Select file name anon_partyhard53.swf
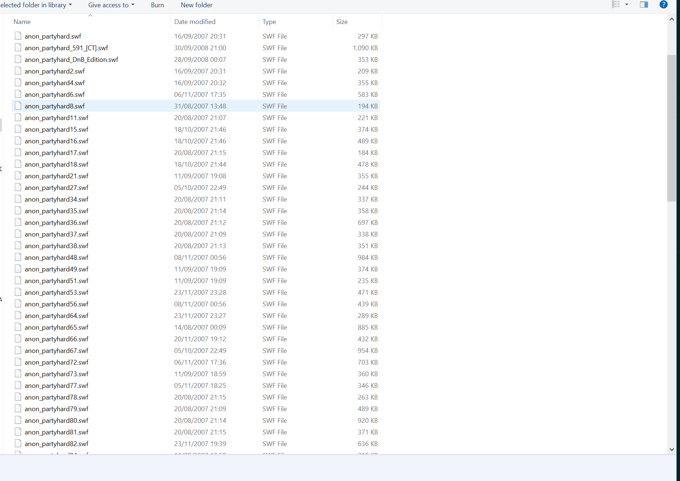The height and width of the screenshot is (481, 680). point(56,293)
